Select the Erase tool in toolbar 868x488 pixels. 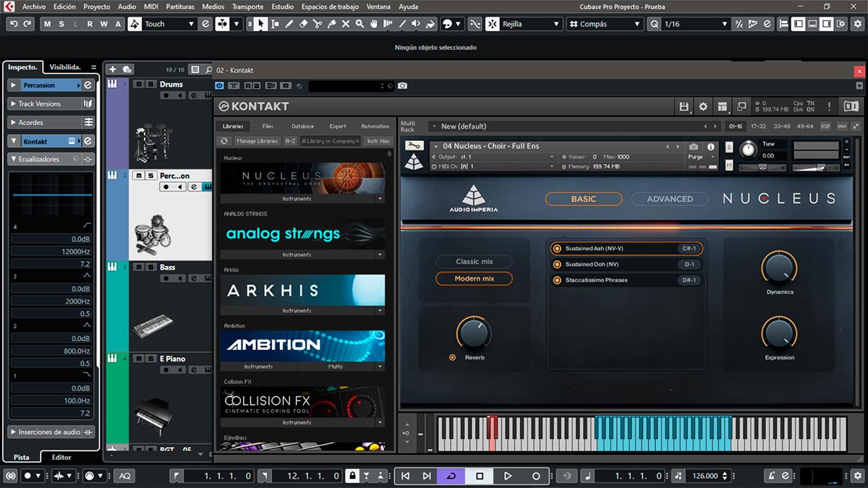303,24
